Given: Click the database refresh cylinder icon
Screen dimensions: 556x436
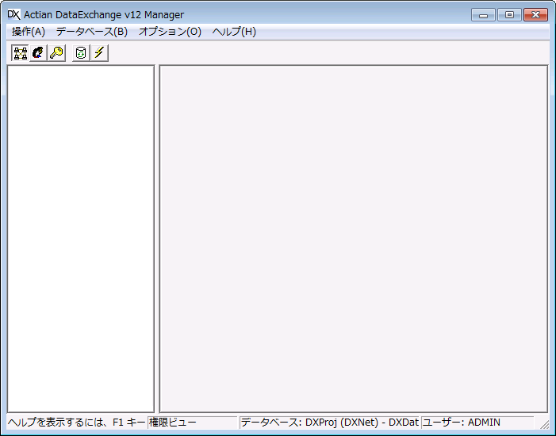Looking at the screenshot, I should [80, 53].
